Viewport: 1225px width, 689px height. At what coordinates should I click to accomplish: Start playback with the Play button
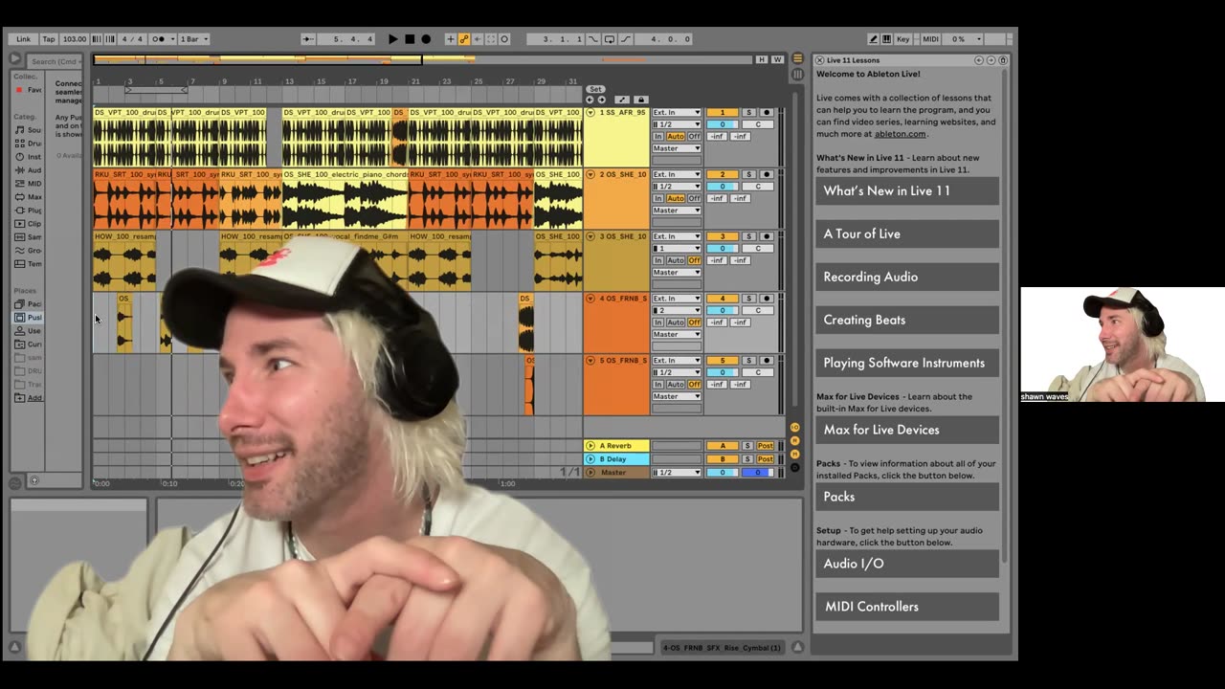tap(393, 39)
